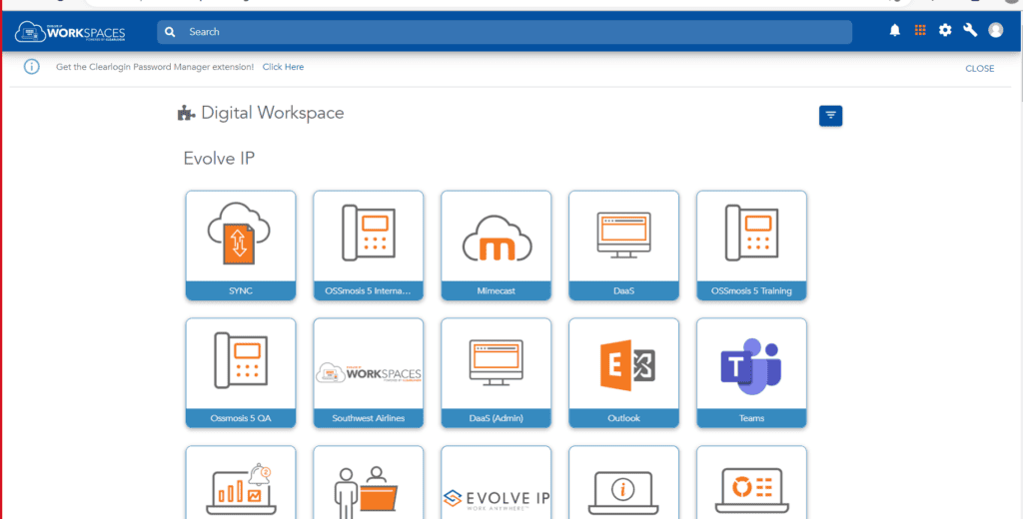The height and width of the screenshot is (519, 1023).
Task: Open the user profile avatar
Action: click(x=996, y=30)
